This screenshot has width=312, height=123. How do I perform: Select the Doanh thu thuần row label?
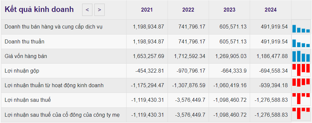(25, 41)
